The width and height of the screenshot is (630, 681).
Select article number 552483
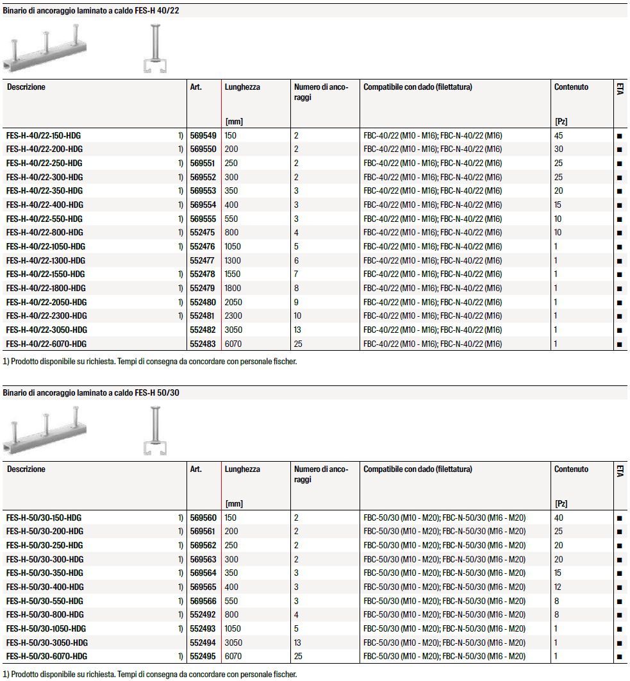pos(203,344)
